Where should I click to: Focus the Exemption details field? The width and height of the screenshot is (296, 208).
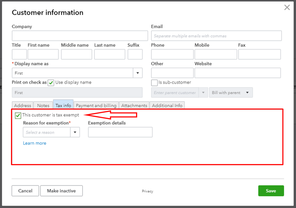[120, 132]
